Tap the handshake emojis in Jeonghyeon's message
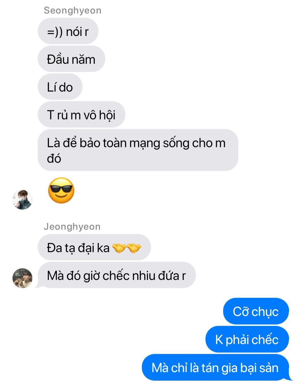Screen dimensions: 307x383 pos(127,248)
